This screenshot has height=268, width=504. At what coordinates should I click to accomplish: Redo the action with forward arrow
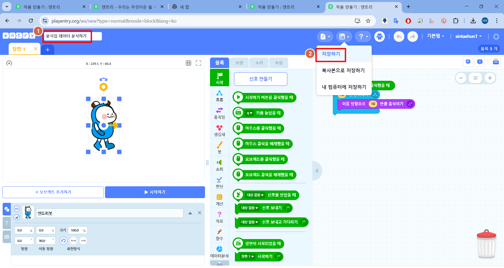(413, 37)
